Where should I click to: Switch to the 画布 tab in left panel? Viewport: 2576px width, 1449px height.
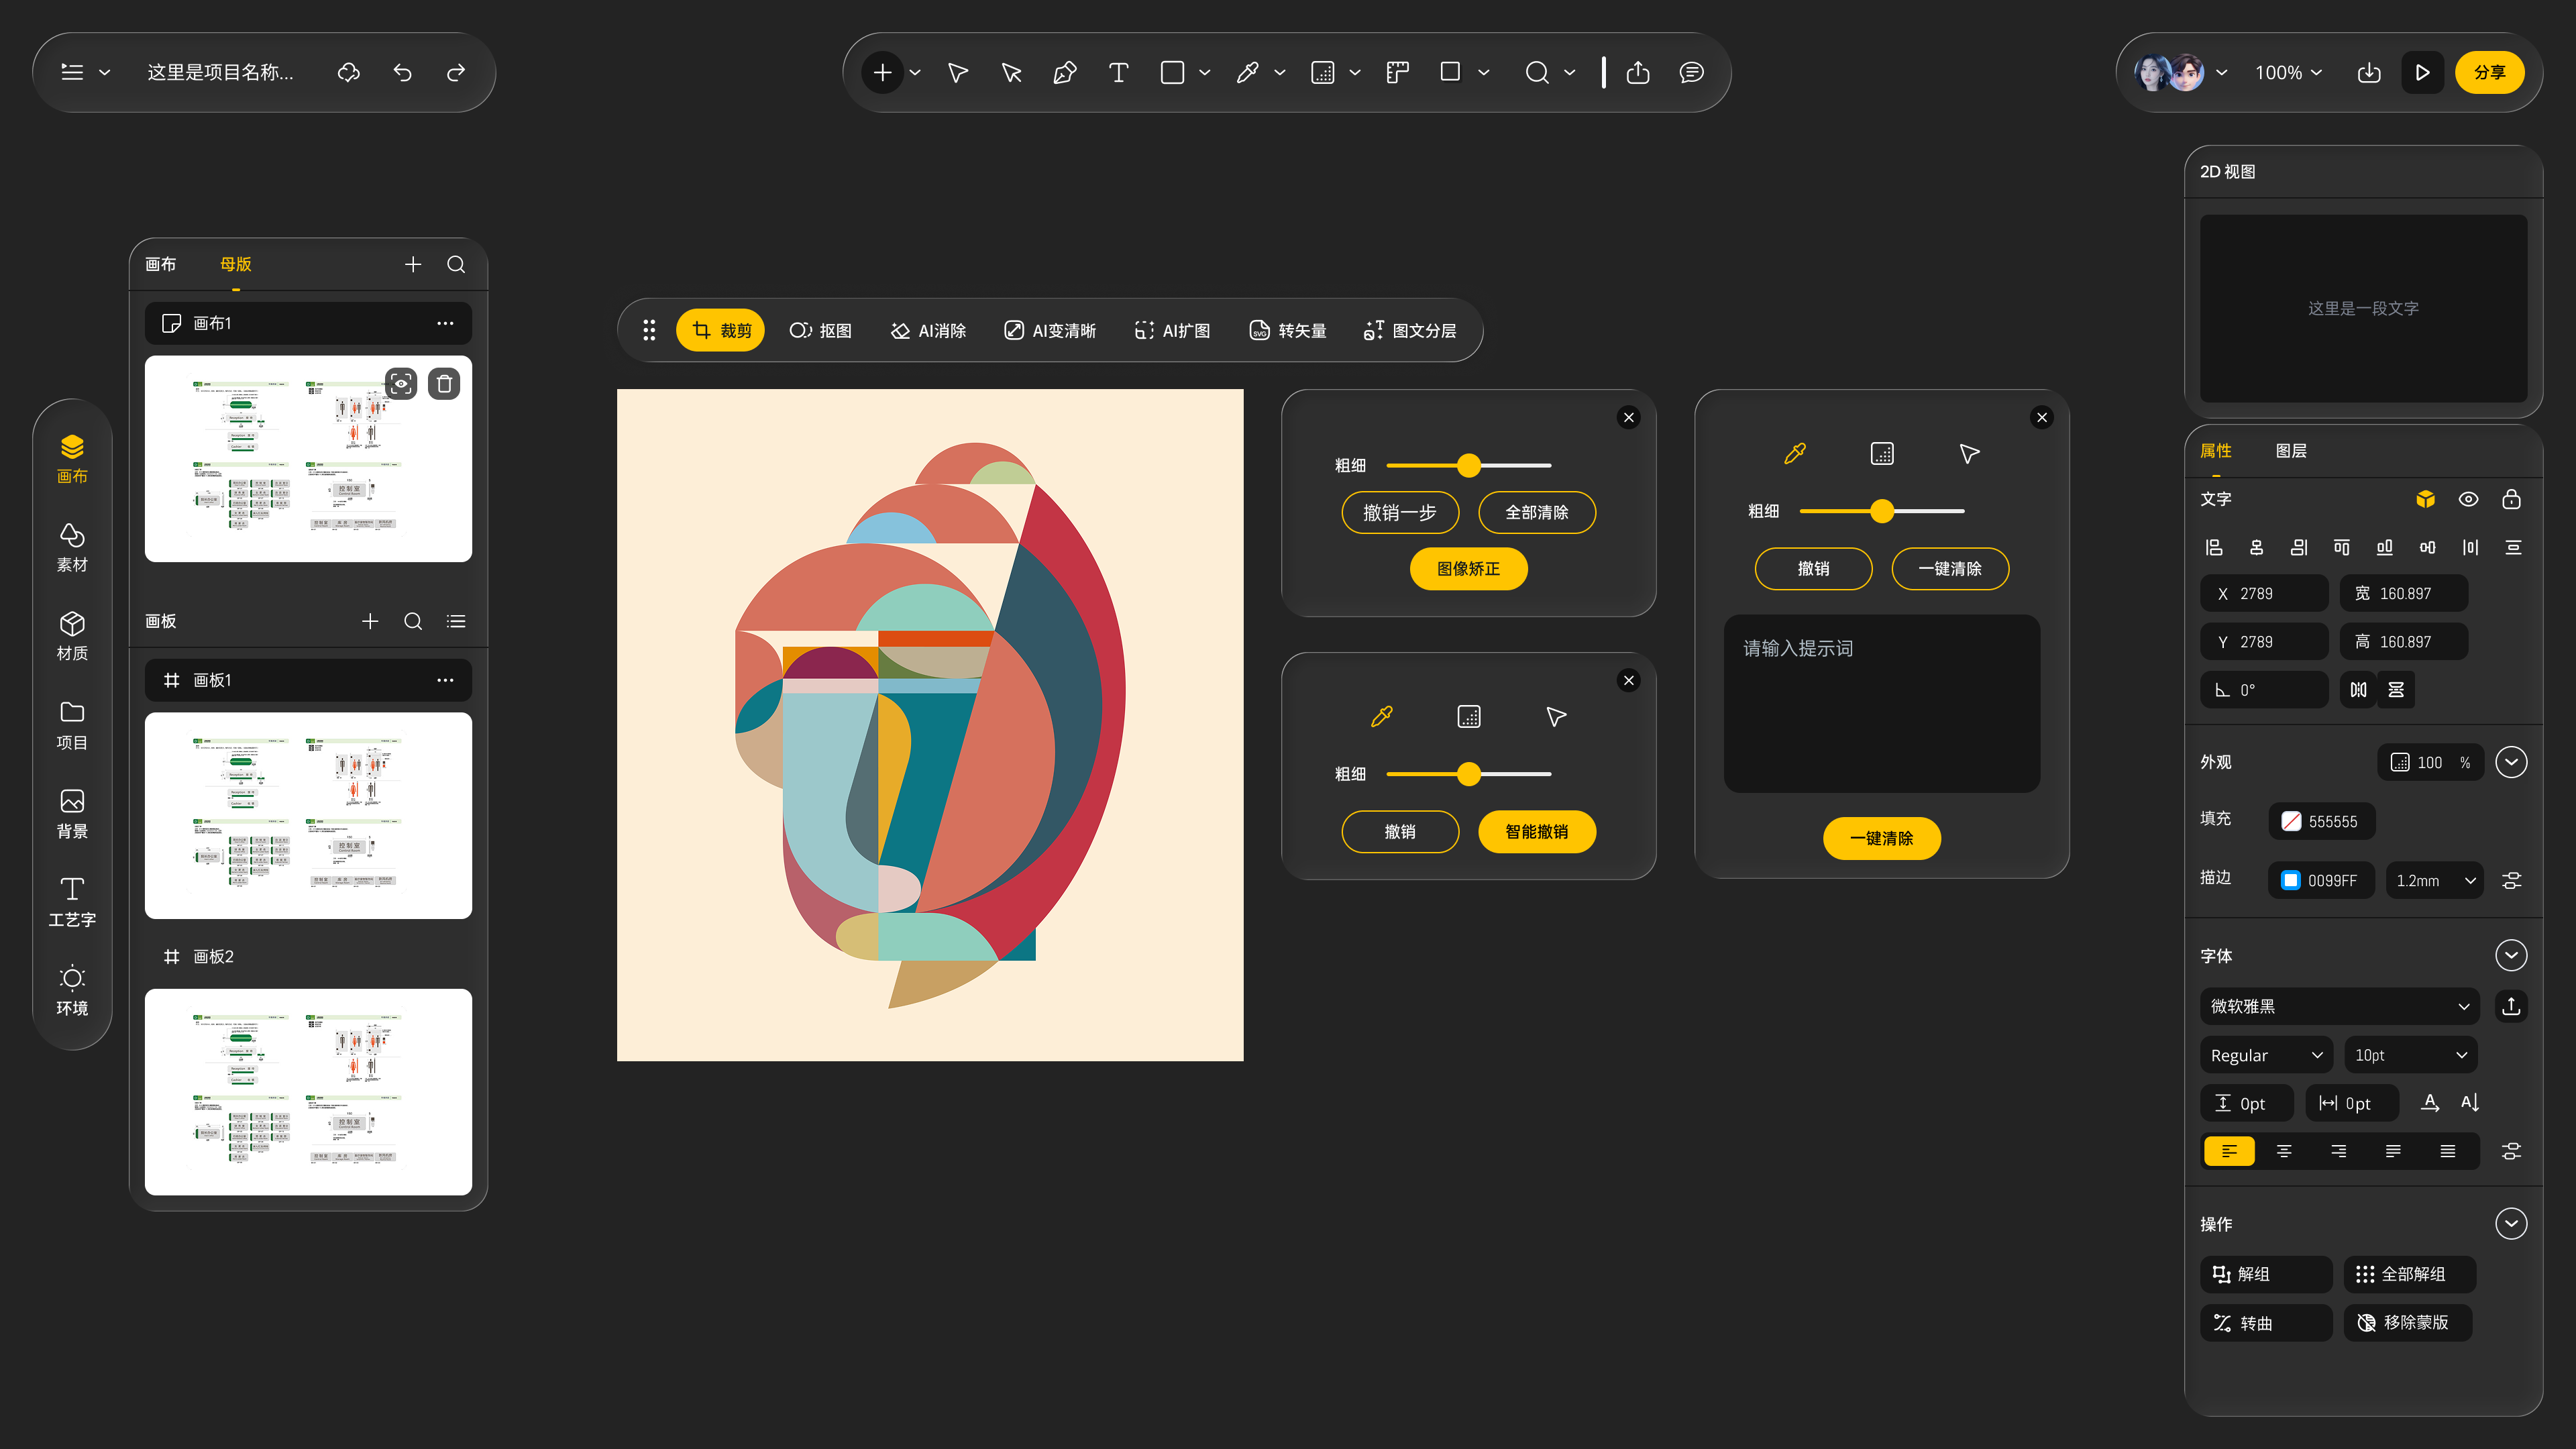coord(160,264)
